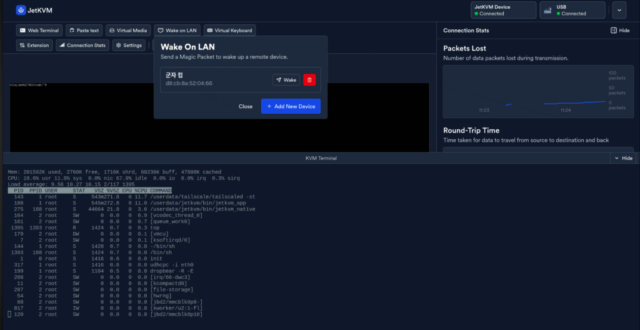Toggle the Wake on LAN toolbar button
This screenshot has height=330, width=640.
pos(177,30)
